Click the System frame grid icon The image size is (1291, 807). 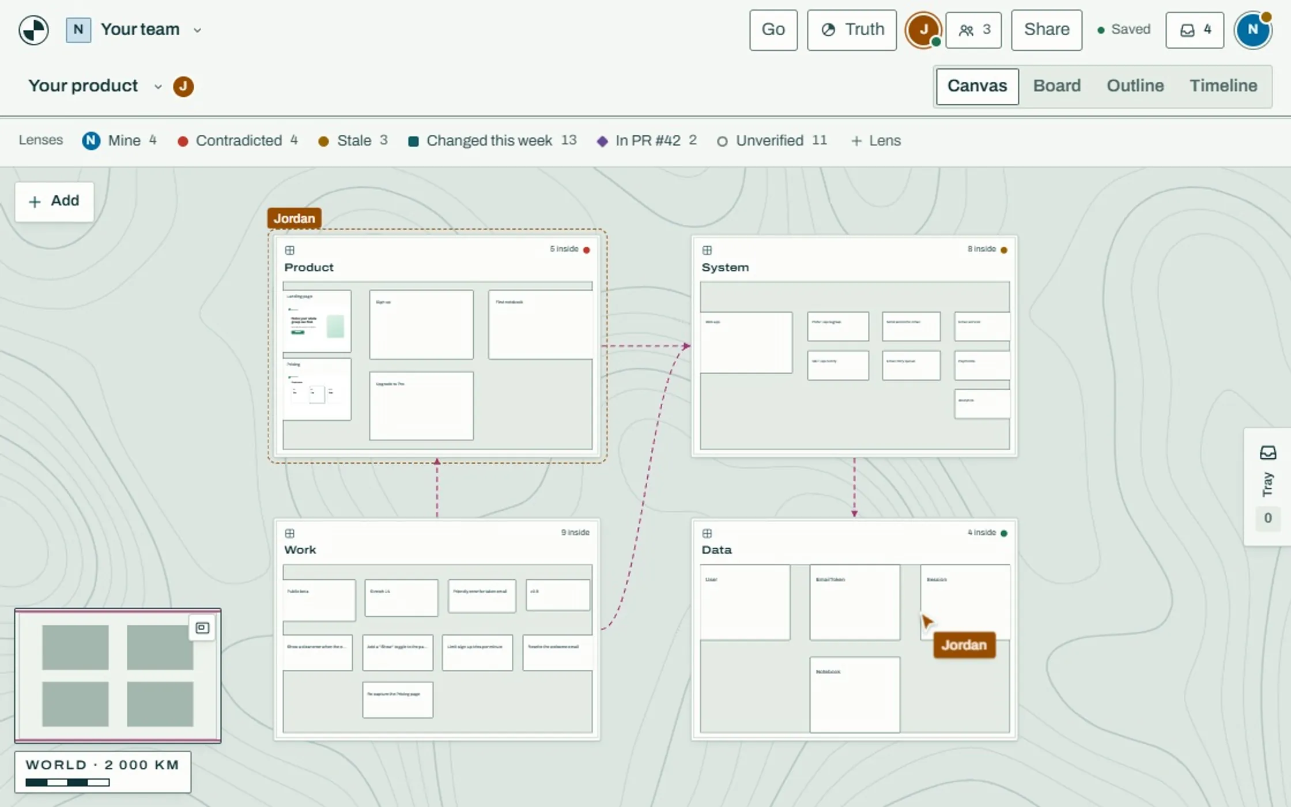coord(707,250)
